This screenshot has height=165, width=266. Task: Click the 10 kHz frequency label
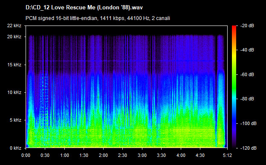click(x=14, y=92)
